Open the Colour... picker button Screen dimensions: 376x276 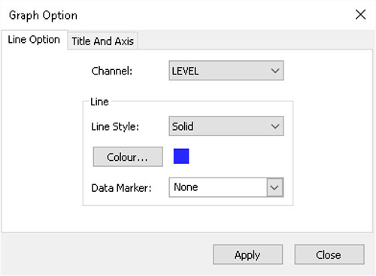point(128,156)
